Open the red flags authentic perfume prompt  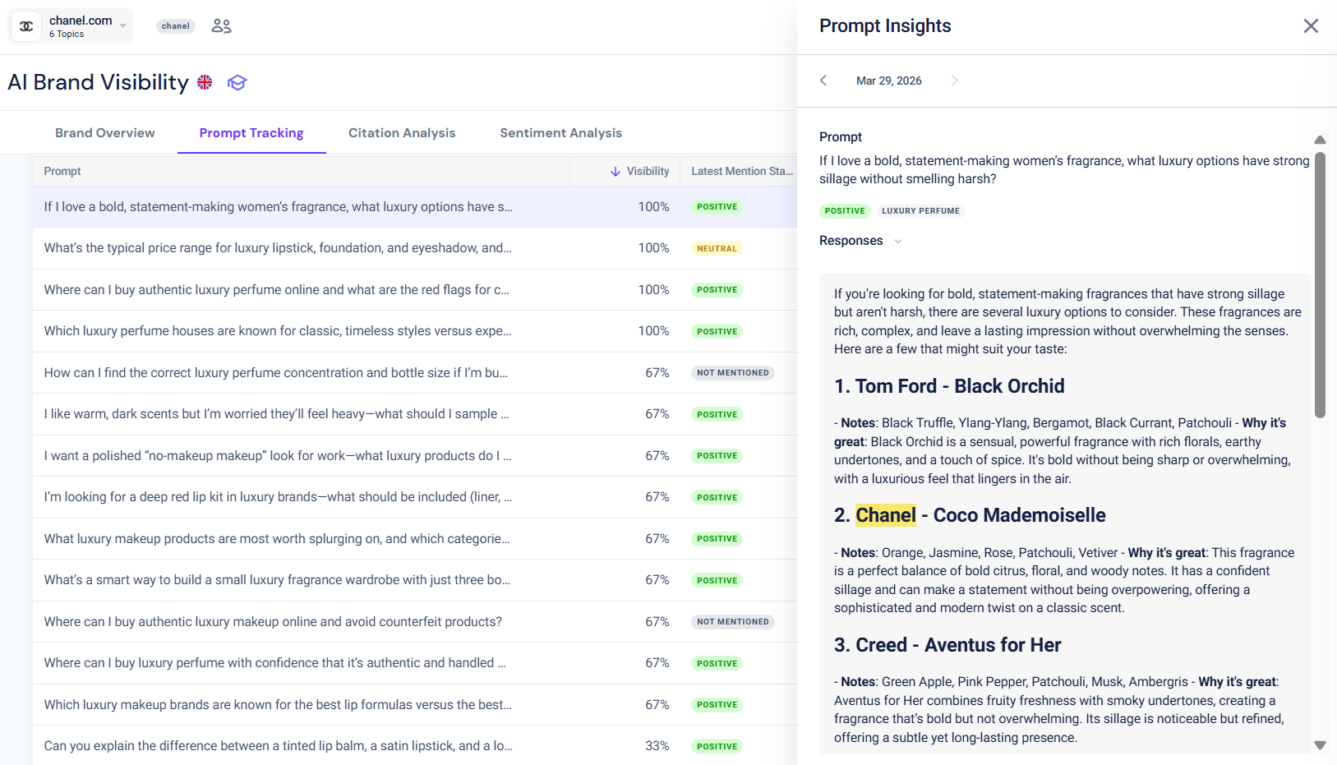pos(415,290)
